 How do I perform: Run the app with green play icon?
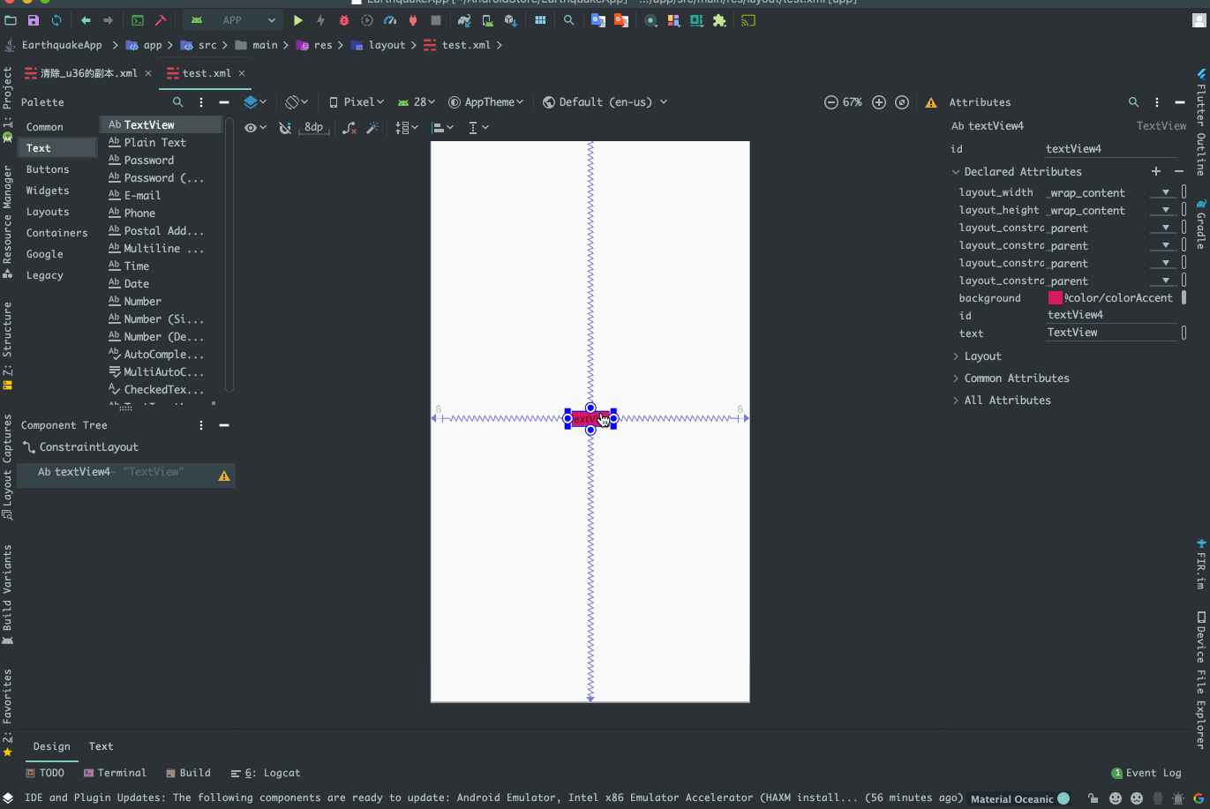pyautogui.click(x=298, y=20)
